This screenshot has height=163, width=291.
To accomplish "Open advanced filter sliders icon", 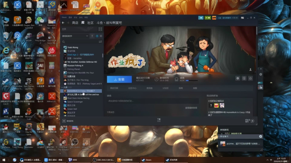I will (x=100, y=42).
